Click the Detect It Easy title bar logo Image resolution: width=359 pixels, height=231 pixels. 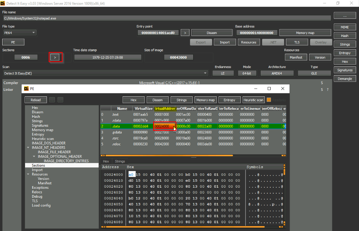[3, 3]
